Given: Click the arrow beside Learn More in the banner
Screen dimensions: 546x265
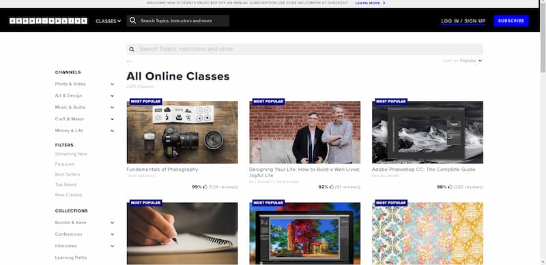Looking at the screenshot, I should click(384, 3).
